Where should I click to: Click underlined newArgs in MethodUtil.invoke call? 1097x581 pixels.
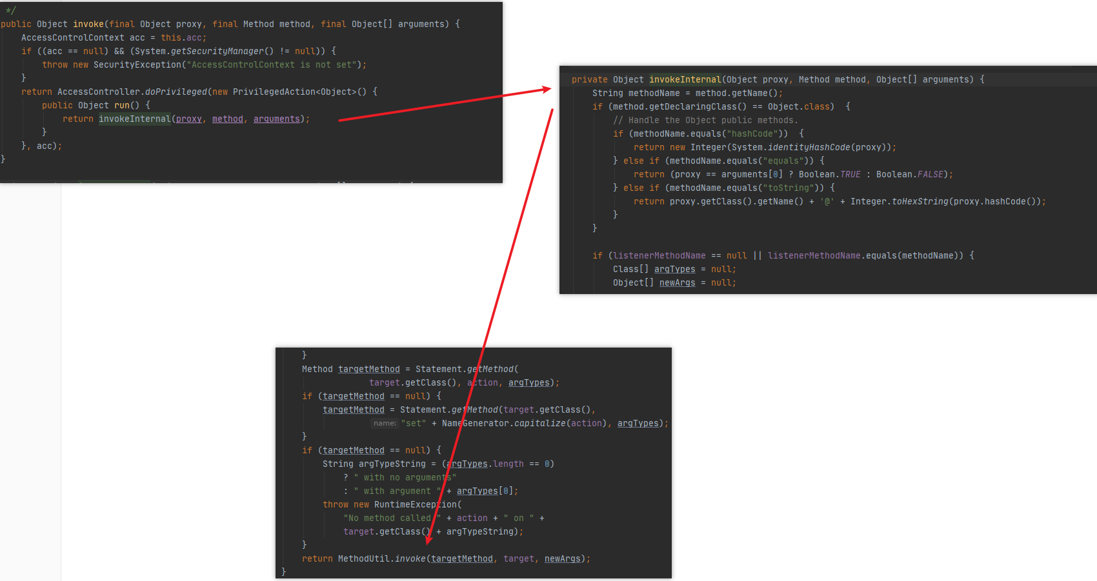point(562,559)
